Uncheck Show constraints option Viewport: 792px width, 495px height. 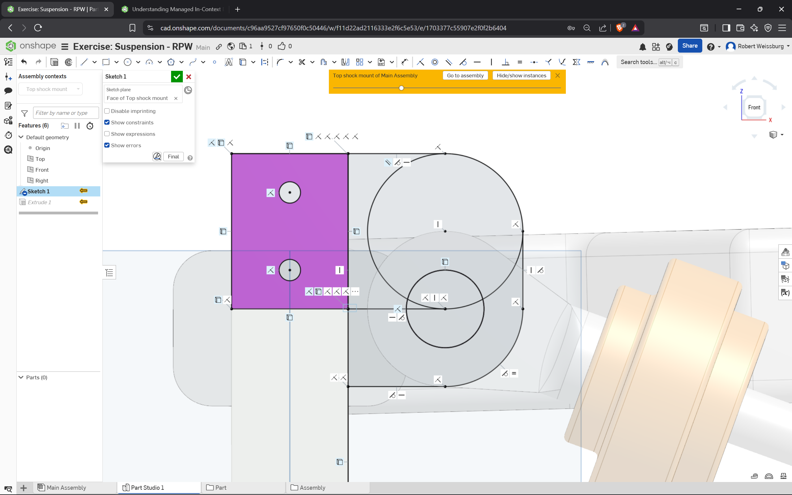point(107,123)
